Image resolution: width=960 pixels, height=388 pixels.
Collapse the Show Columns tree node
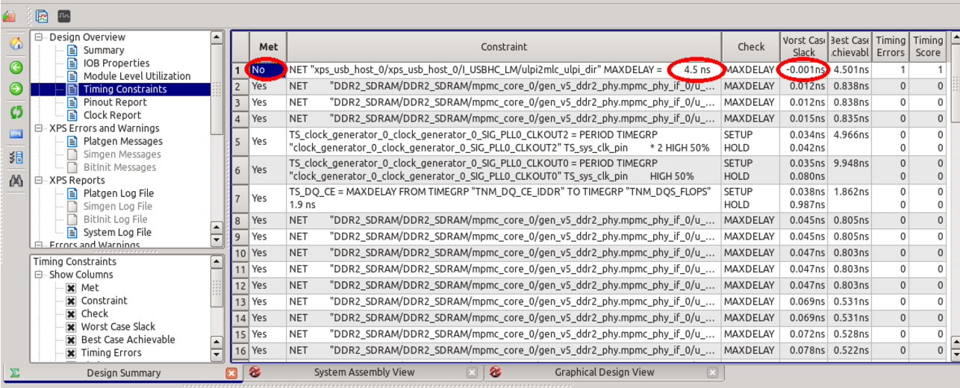pyautogui.click(x=39, y=275)
